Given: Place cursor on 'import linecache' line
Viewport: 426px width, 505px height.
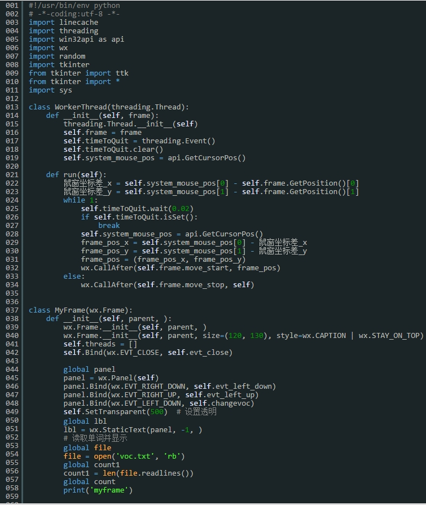Looking at the screenshot, I should tap(63, 23).
